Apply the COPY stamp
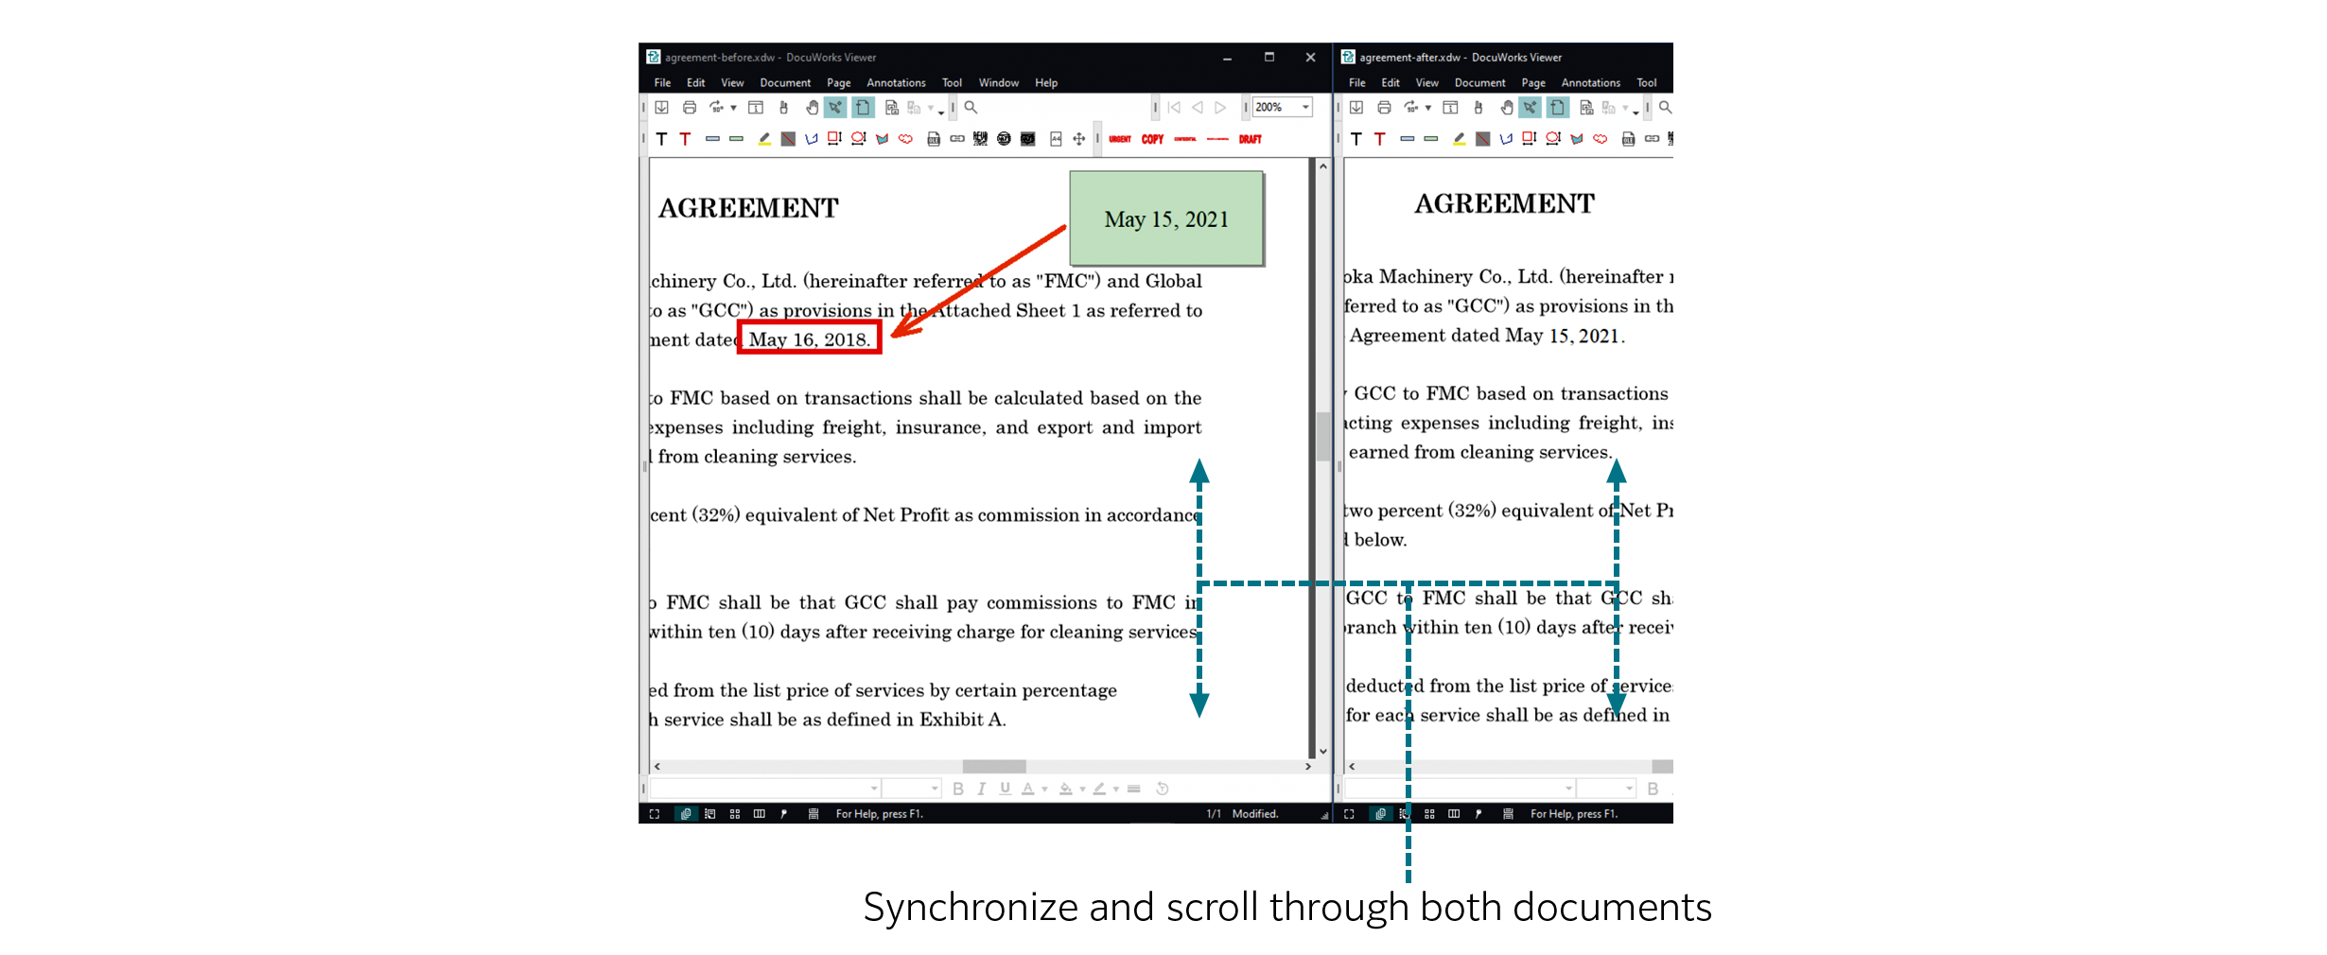The image size is (2327, 955). point(1152,139)
